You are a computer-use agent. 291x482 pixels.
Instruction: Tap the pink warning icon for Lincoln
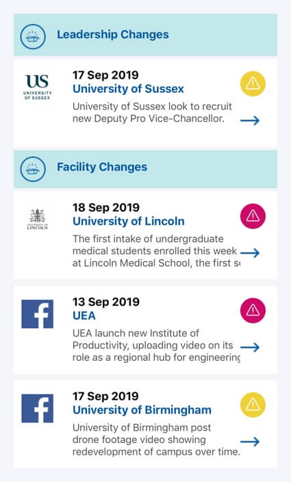coord(253,216)
